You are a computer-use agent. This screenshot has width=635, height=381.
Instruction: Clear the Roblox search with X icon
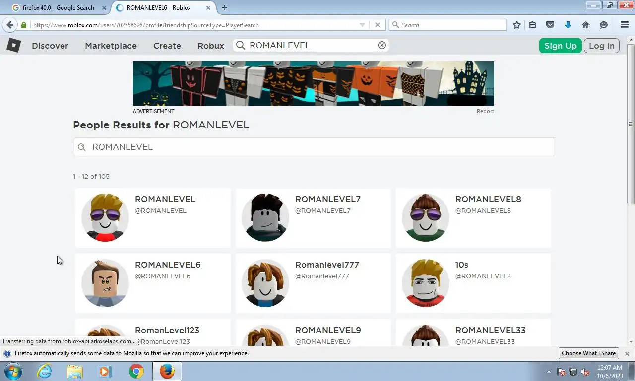(x=382, y=45)
